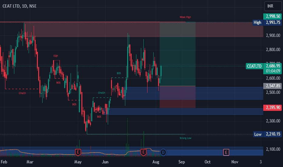
Task: Click the Feb label on the time axis
Action: pyautogui.click(x=4, y=162)
